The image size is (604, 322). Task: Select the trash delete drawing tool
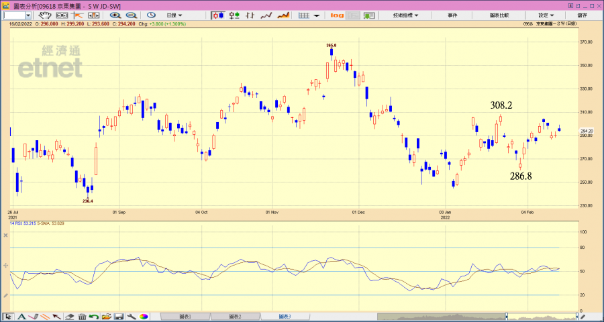82,316
